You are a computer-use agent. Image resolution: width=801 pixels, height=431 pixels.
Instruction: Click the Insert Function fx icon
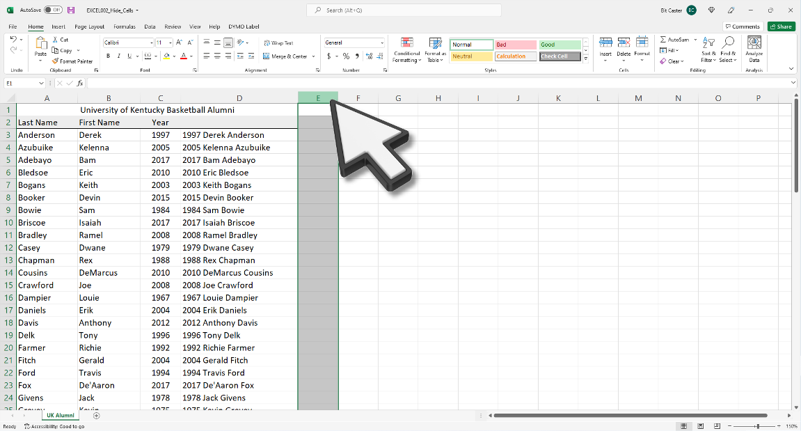click(x=80, y=84)
